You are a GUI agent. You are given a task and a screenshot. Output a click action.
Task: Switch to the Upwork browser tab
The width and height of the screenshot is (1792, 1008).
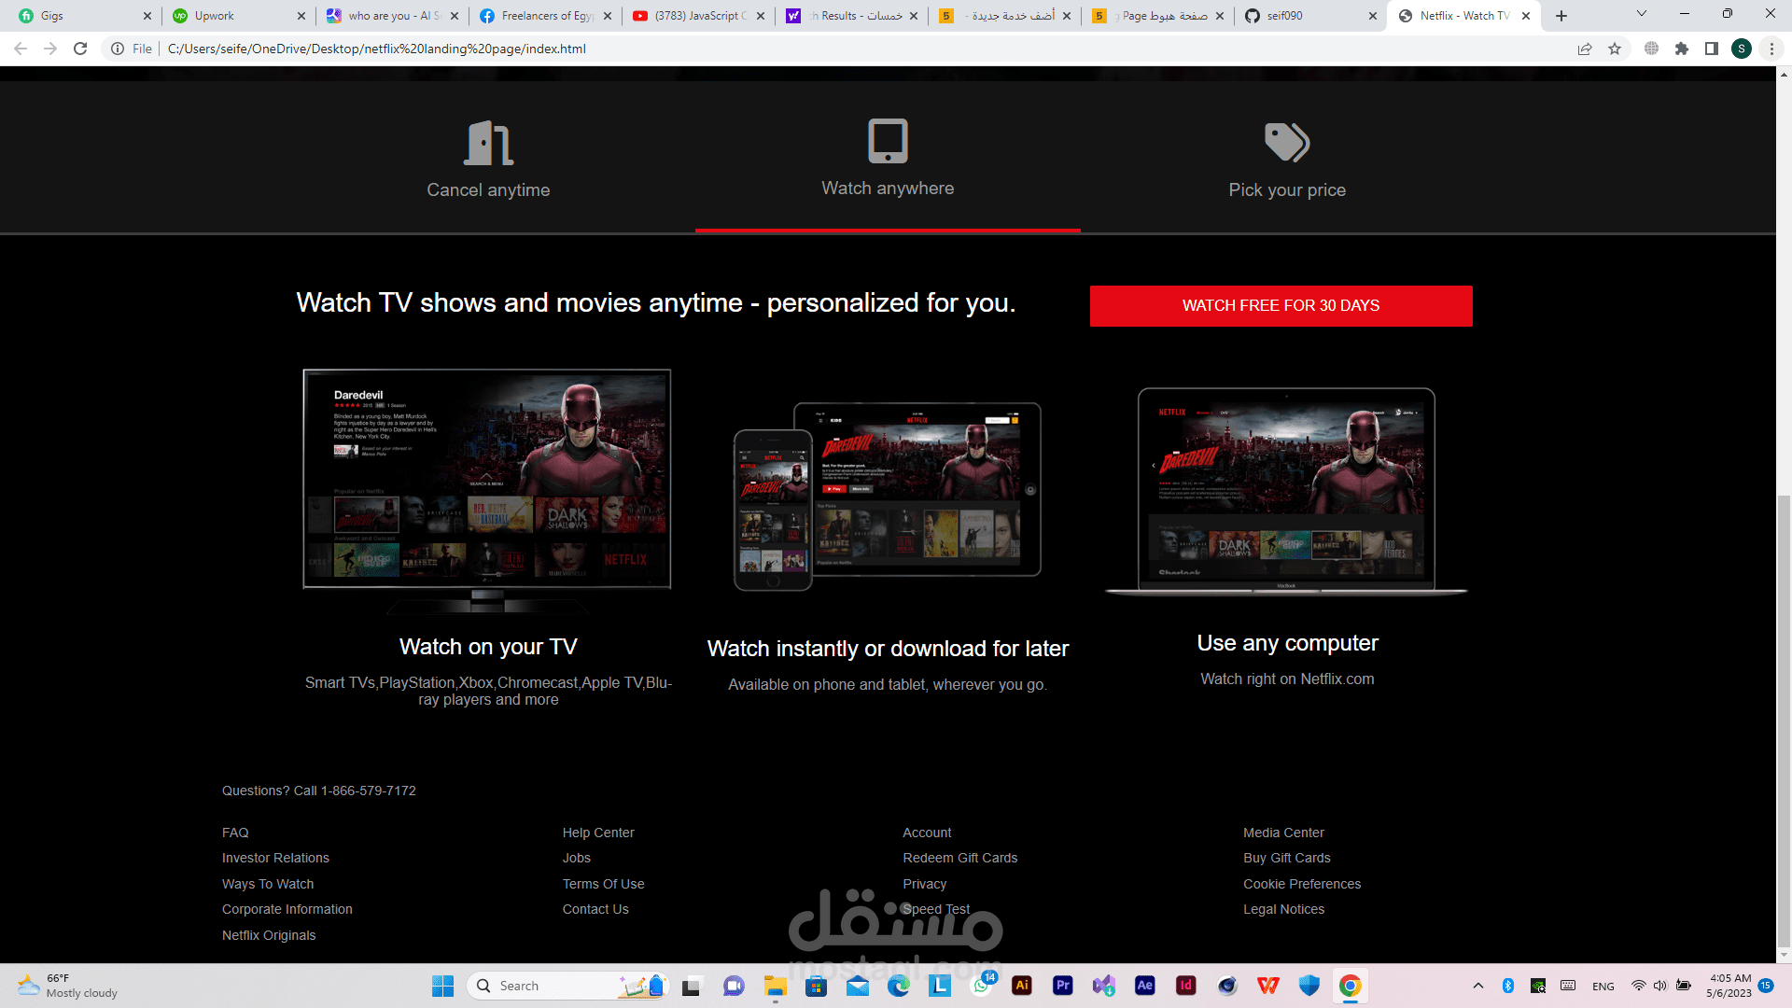coord(215,16)
